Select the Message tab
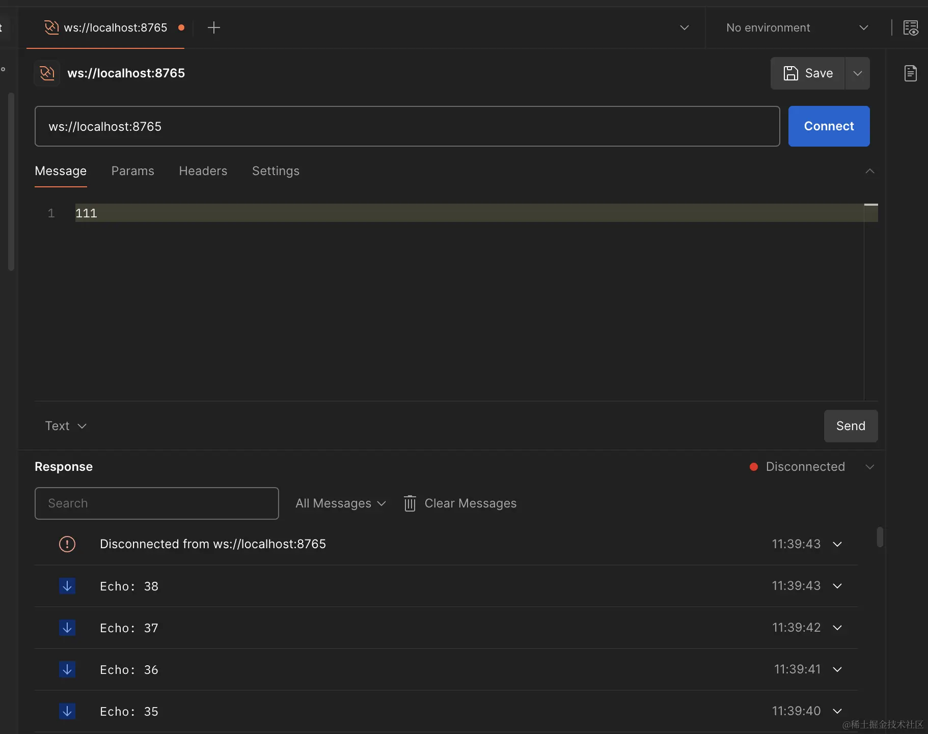 coord(61,171)
